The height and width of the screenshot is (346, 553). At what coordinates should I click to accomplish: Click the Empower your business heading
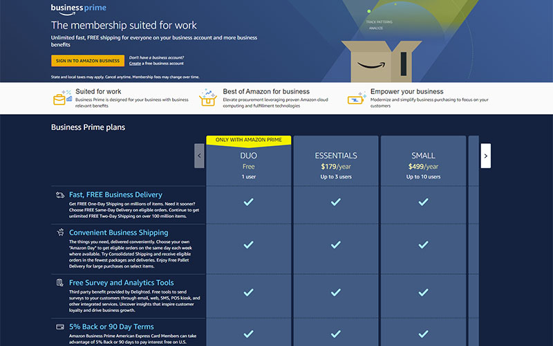pyautogui.click(x=406, y=91)
